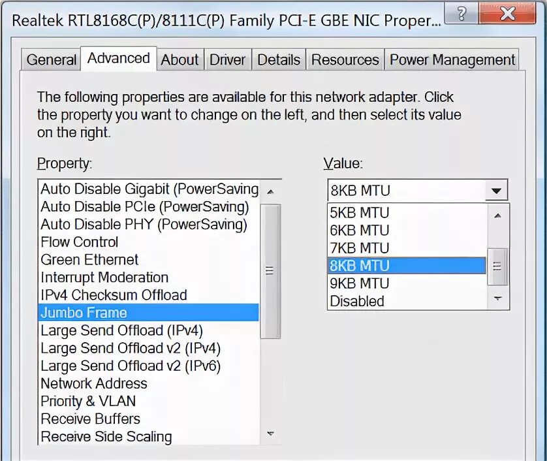This screenshot has width=547, height=461.
Task: Select Disabled in the value list
Action: (x=407, y=301)
